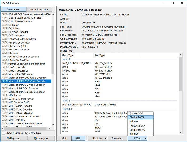Open the DXVA button dropdown arrow
Screen dimensions: 187x142
point(146,139)
